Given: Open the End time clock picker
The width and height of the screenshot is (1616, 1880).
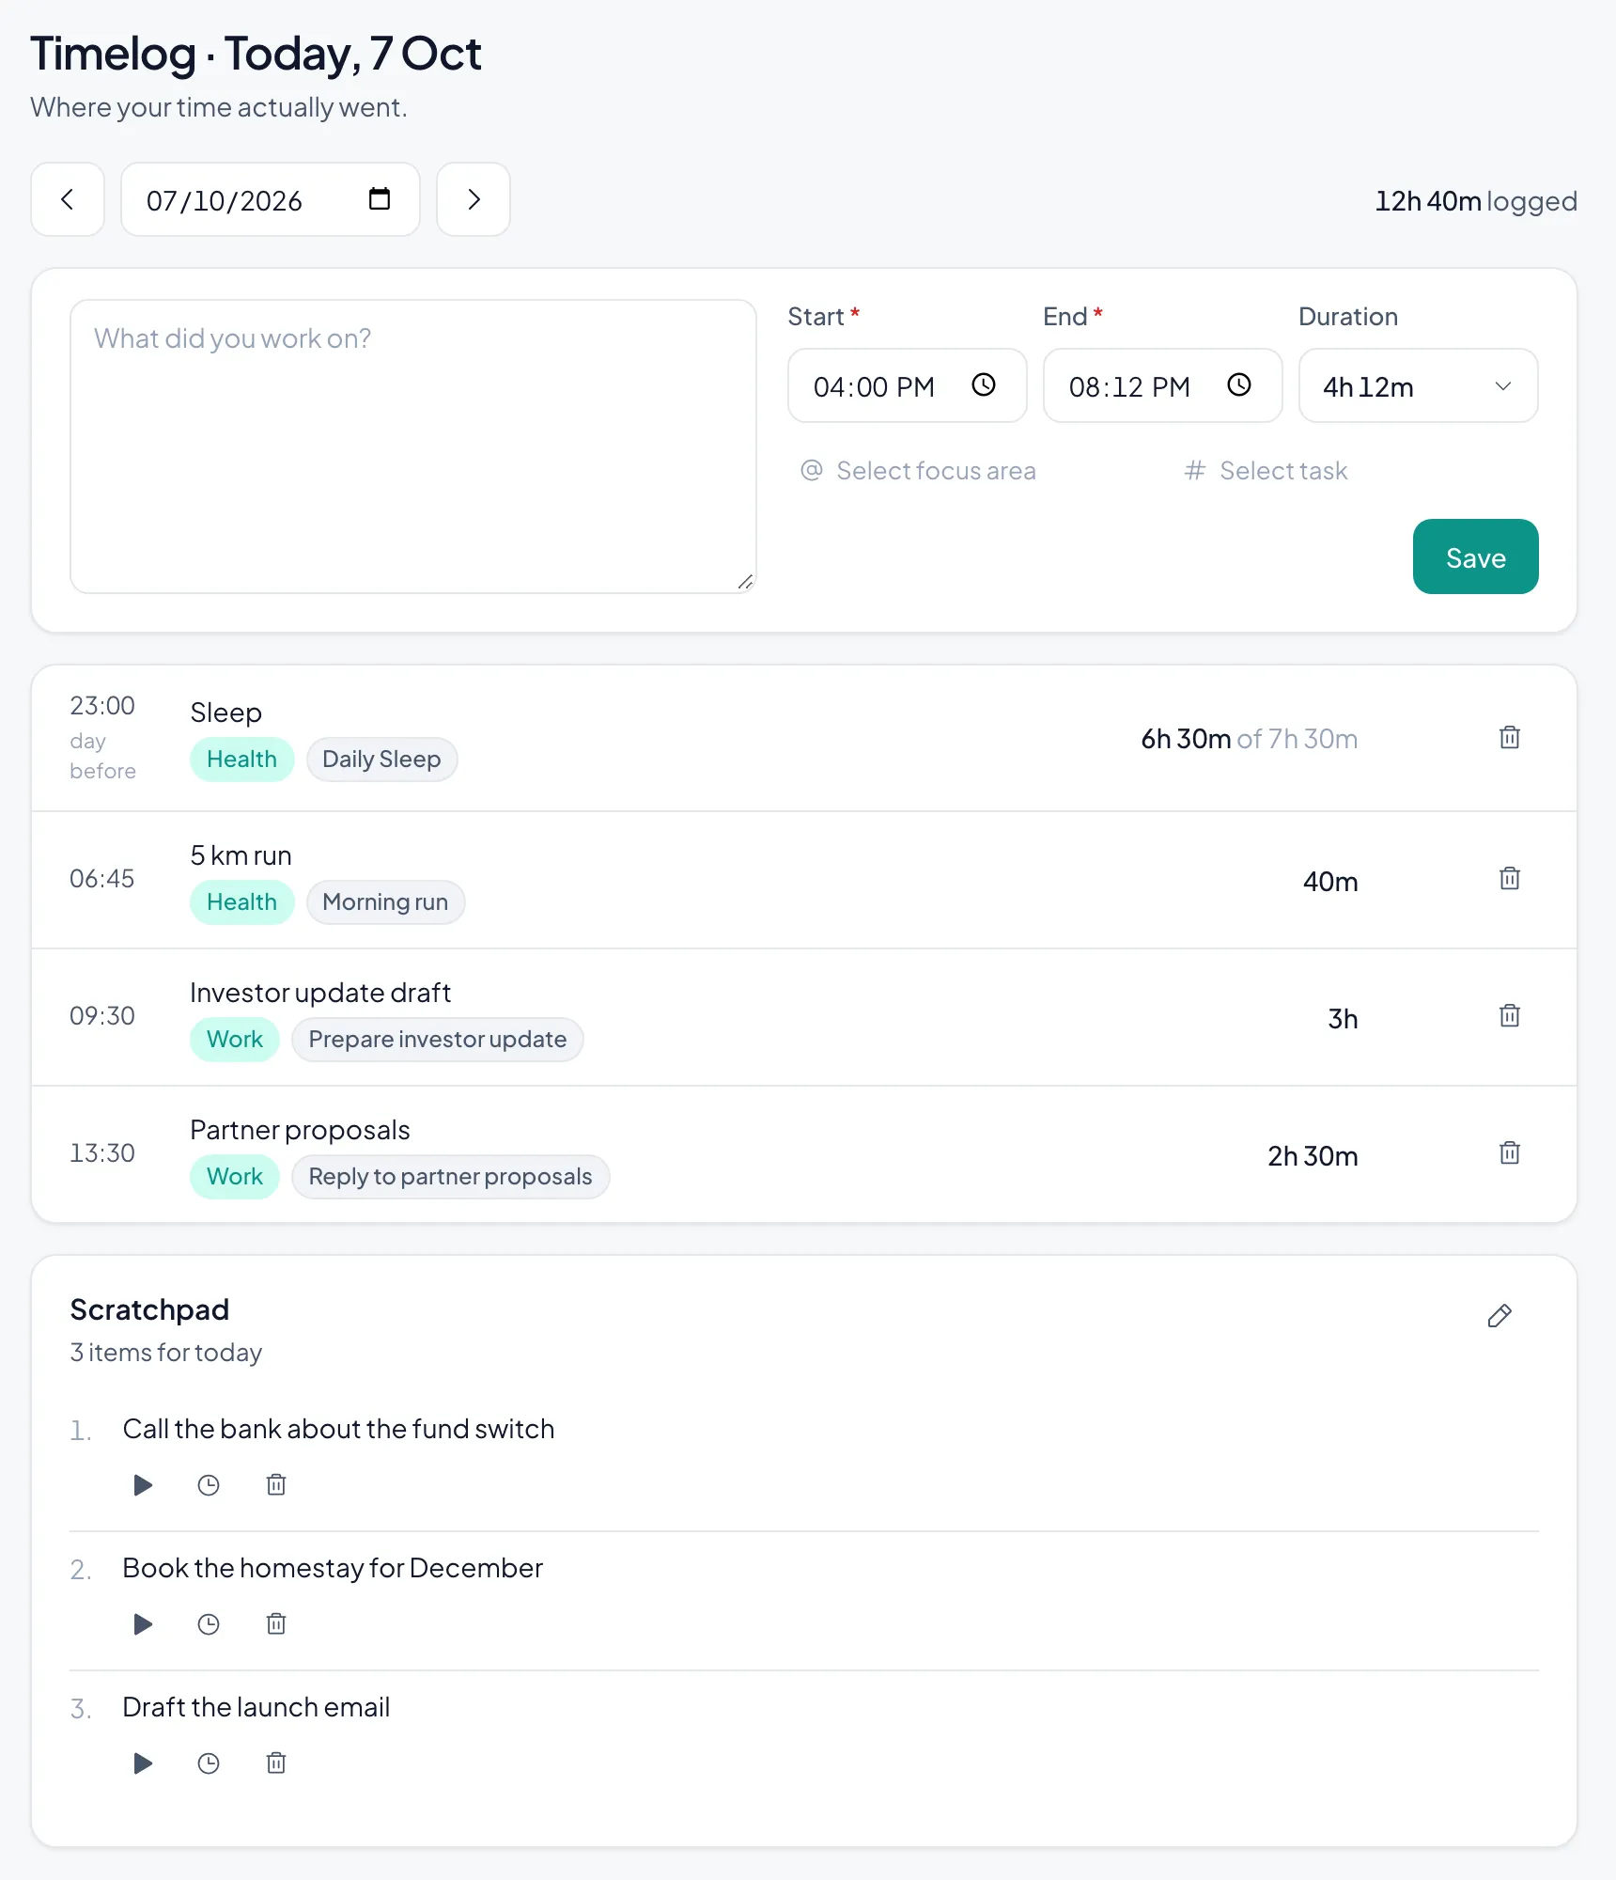Looking at the screenshot, I should click(1239, 385).
